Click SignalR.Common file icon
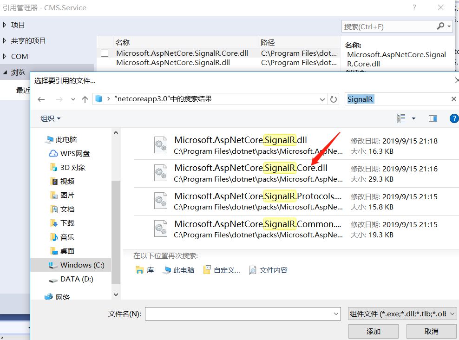 (161, 229)
